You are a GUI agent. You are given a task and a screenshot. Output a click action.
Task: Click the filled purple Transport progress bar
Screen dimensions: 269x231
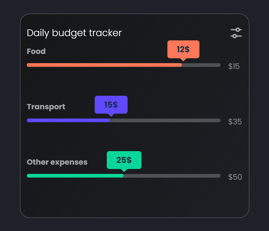(x=68, y=120)
